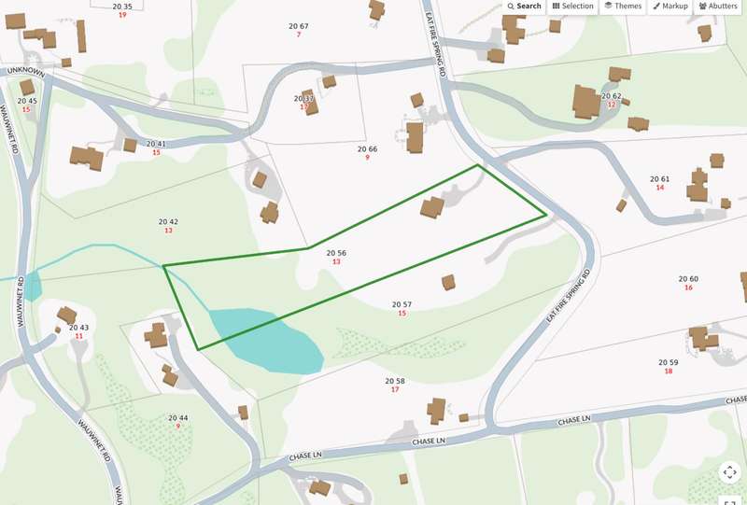747x505 pixels.
Task: Click the fullscreen bracket icon
Action: (x=730, y=501)
